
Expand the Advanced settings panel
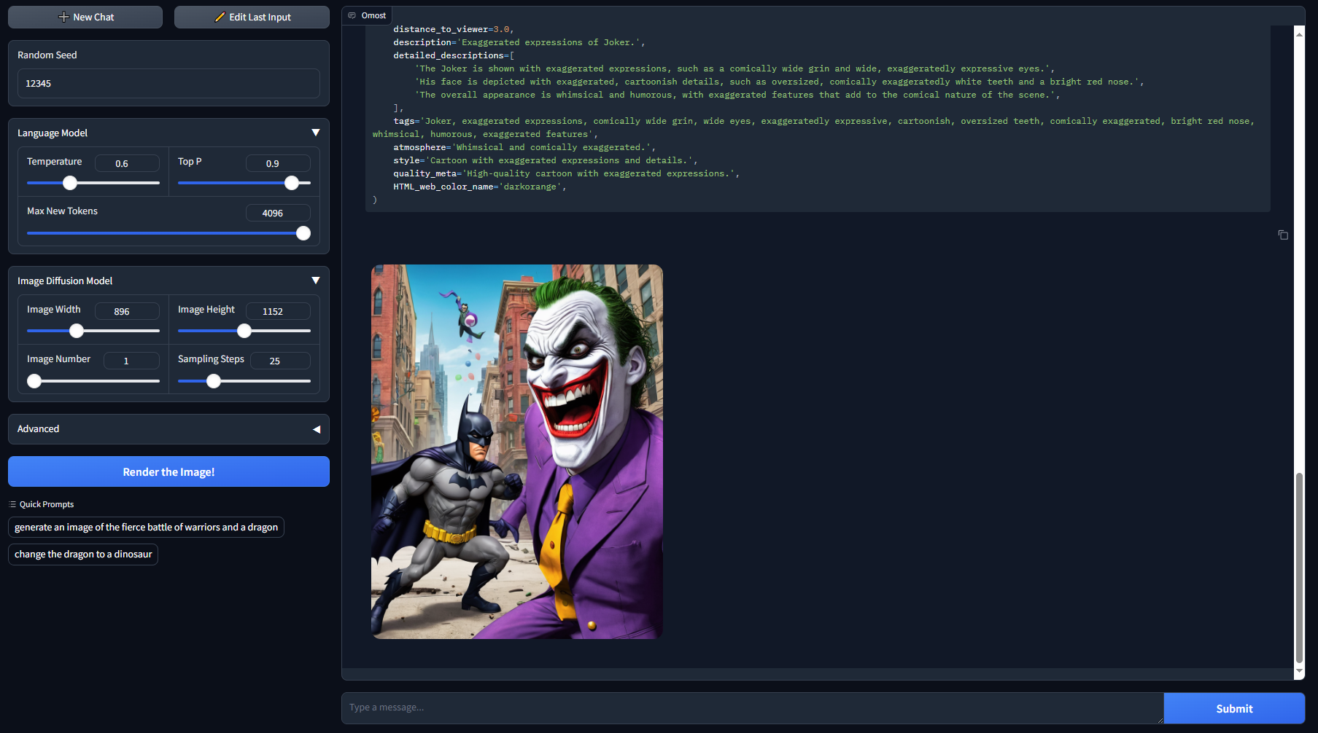[316, 429]
